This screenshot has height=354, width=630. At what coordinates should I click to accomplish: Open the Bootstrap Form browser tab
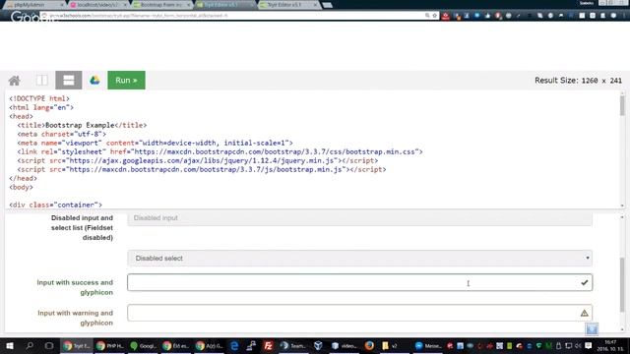pyautogui.click(x=161, y=5)
